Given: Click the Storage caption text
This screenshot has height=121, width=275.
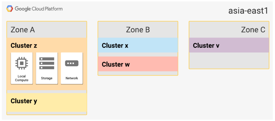Looking at the screenshot, I should [x=47, y=78].
